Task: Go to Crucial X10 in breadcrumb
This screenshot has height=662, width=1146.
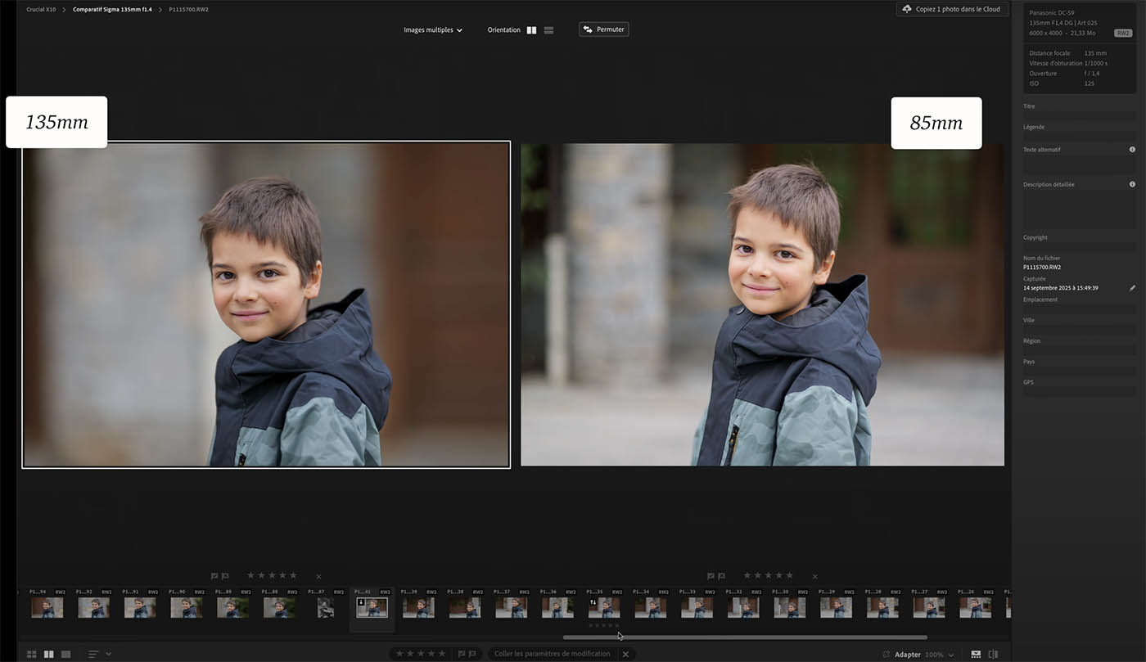Action: pos(41,10)
